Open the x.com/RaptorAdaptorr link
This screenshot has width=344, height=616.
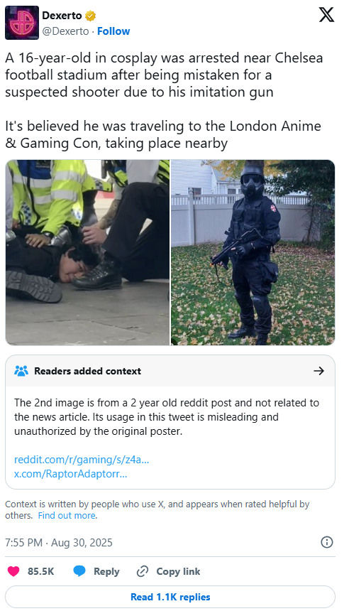tap(71, 474)
